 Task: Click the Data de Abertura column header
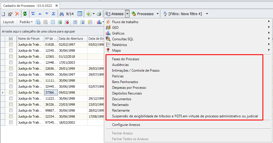click(x=72, y=39)
